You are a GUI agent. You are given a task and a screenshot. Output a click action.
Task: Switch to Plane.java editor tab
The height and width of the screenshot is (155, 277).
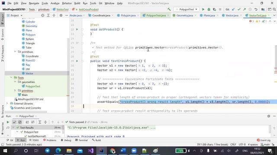209,15
